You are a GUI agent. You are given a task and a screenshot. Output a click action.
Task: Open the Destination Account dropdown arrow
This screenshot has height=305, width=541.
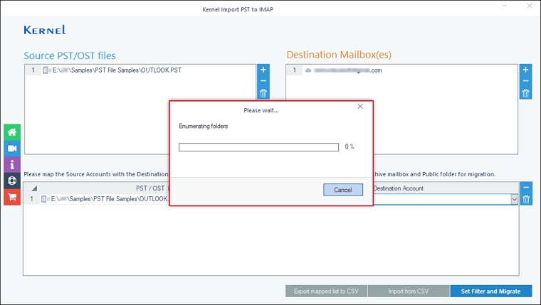coord(515,199)
